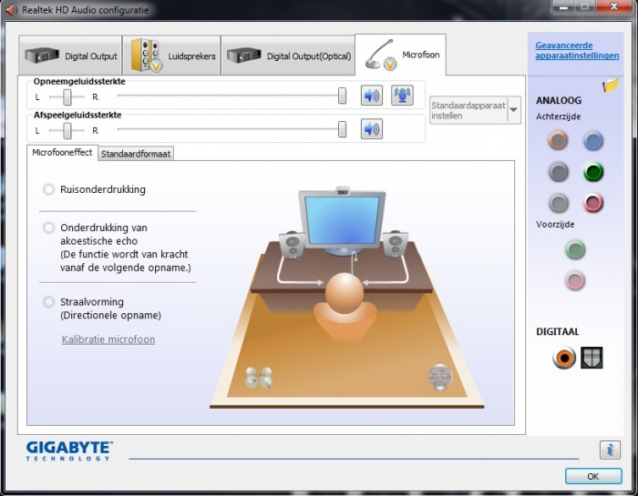Select the blue rear line-in jack
The width and height of the screenshot is (638, 496).
coord(593,141)
